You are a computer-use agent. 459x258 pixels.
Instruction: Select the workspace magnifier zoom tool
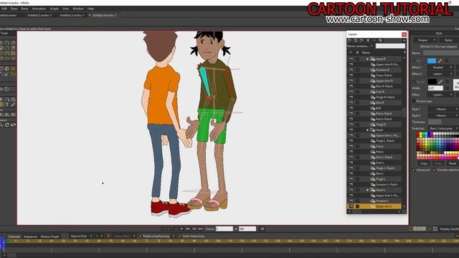click(1, 125)
